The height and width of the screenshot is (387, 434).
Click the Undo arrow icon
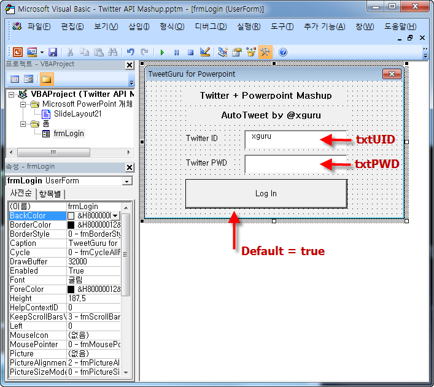point(130,52)
